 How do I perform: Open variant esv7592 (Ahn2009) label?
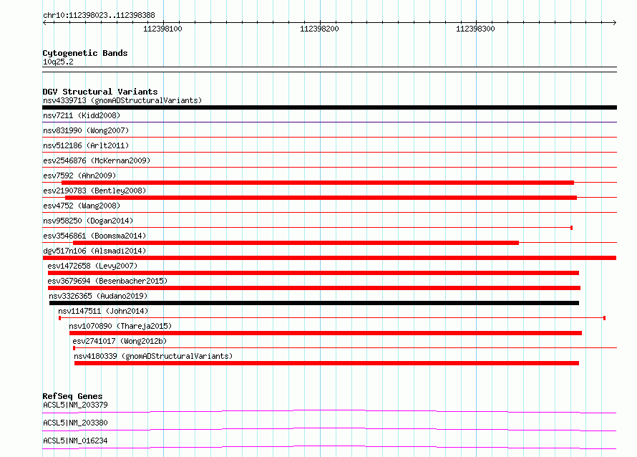click(x=79, y=175)
